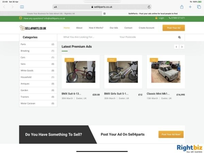The height and width of the screenshot is (153, 204).
Task: Open the BMX Suit 6-13... ad title
Action: click(x=71, y=94)
